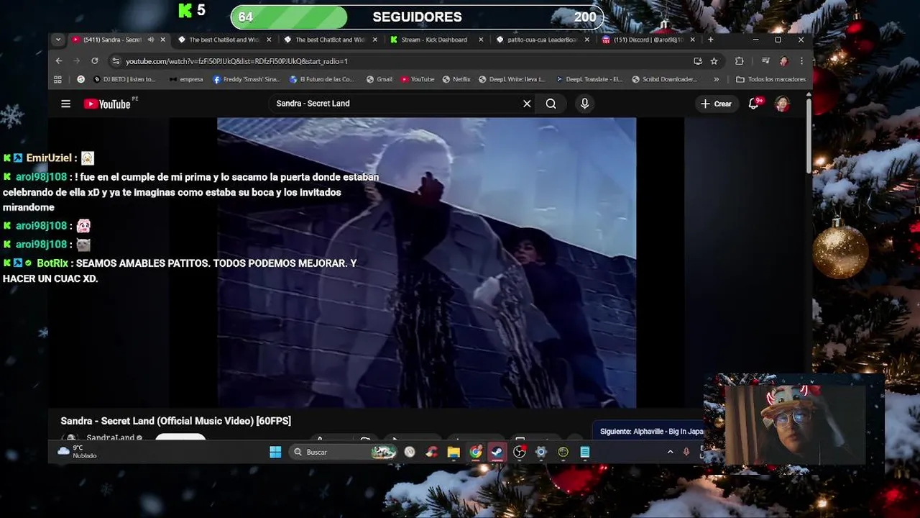Viewport: 920px width, 518px height.
Task: Mute the Sandra tab audio icon
Action: (151, 40)
